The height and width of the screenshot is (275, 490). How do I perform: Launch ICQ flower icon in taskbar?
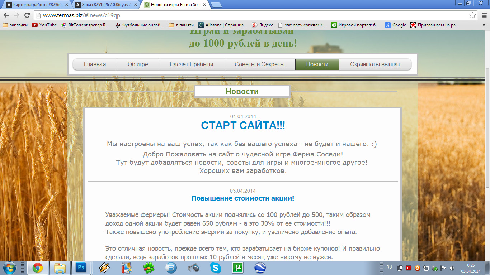point(149,268)
